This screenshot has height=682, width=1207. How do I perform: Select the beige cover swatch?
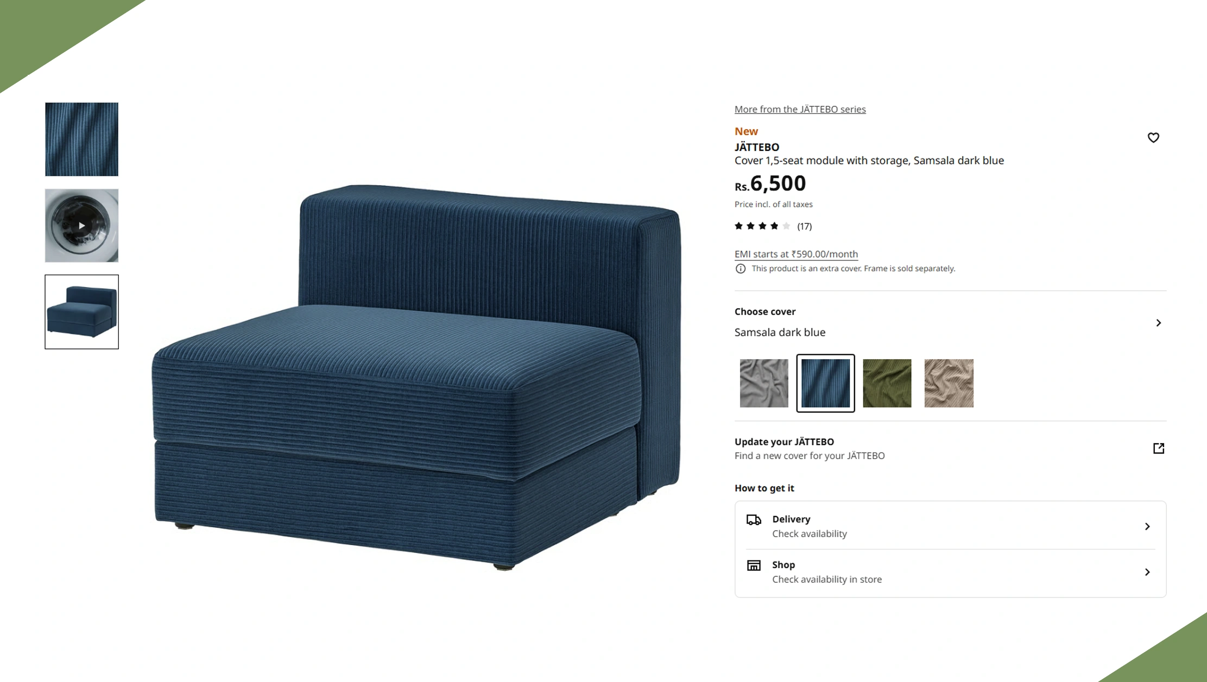[x=949, y=383]
